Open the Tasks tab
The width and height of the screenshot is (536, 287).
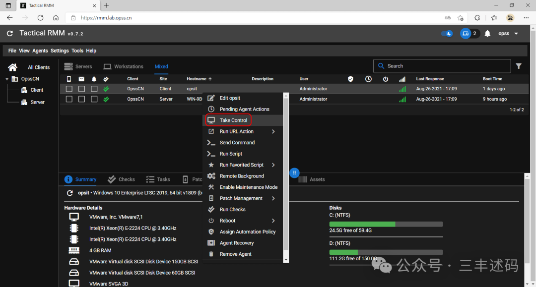coord(158,179)
